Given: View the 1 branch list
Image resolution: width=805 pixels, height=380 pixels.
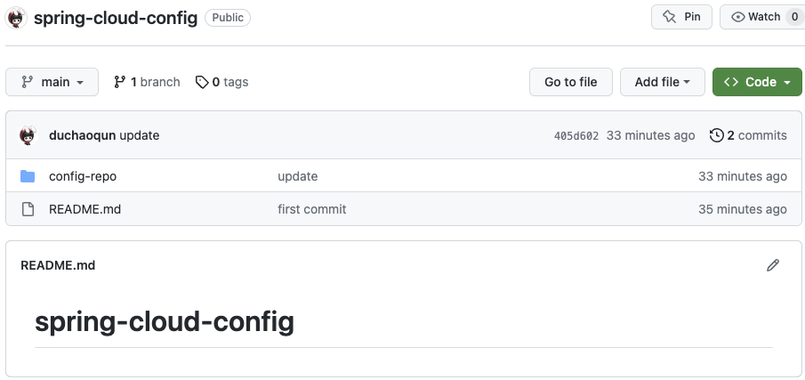Looking at the screenshot, I should [155, 82].
